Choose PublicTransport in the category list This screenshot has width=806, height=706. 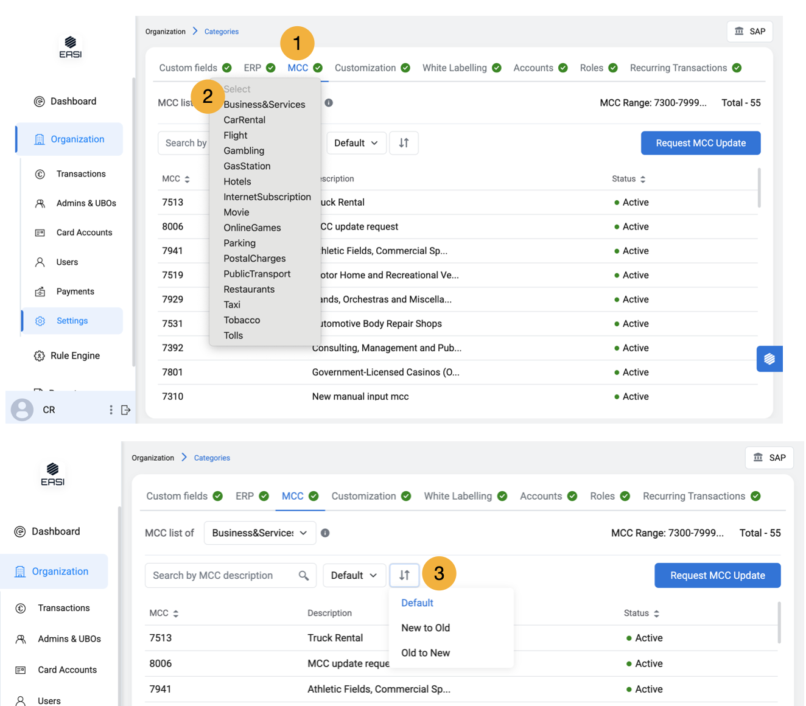[x=256, y=274]
